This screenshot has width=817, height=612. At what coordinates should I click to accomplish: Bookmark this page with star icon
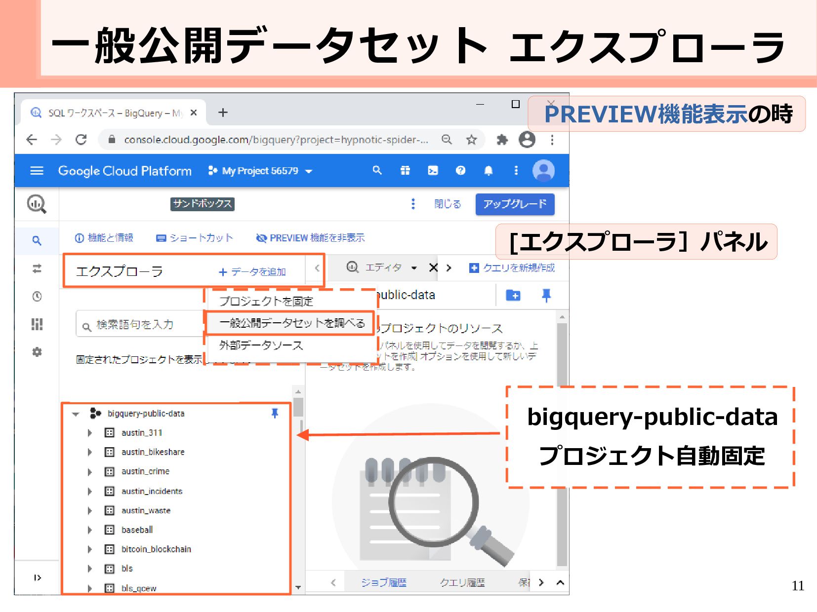[471, 140]
